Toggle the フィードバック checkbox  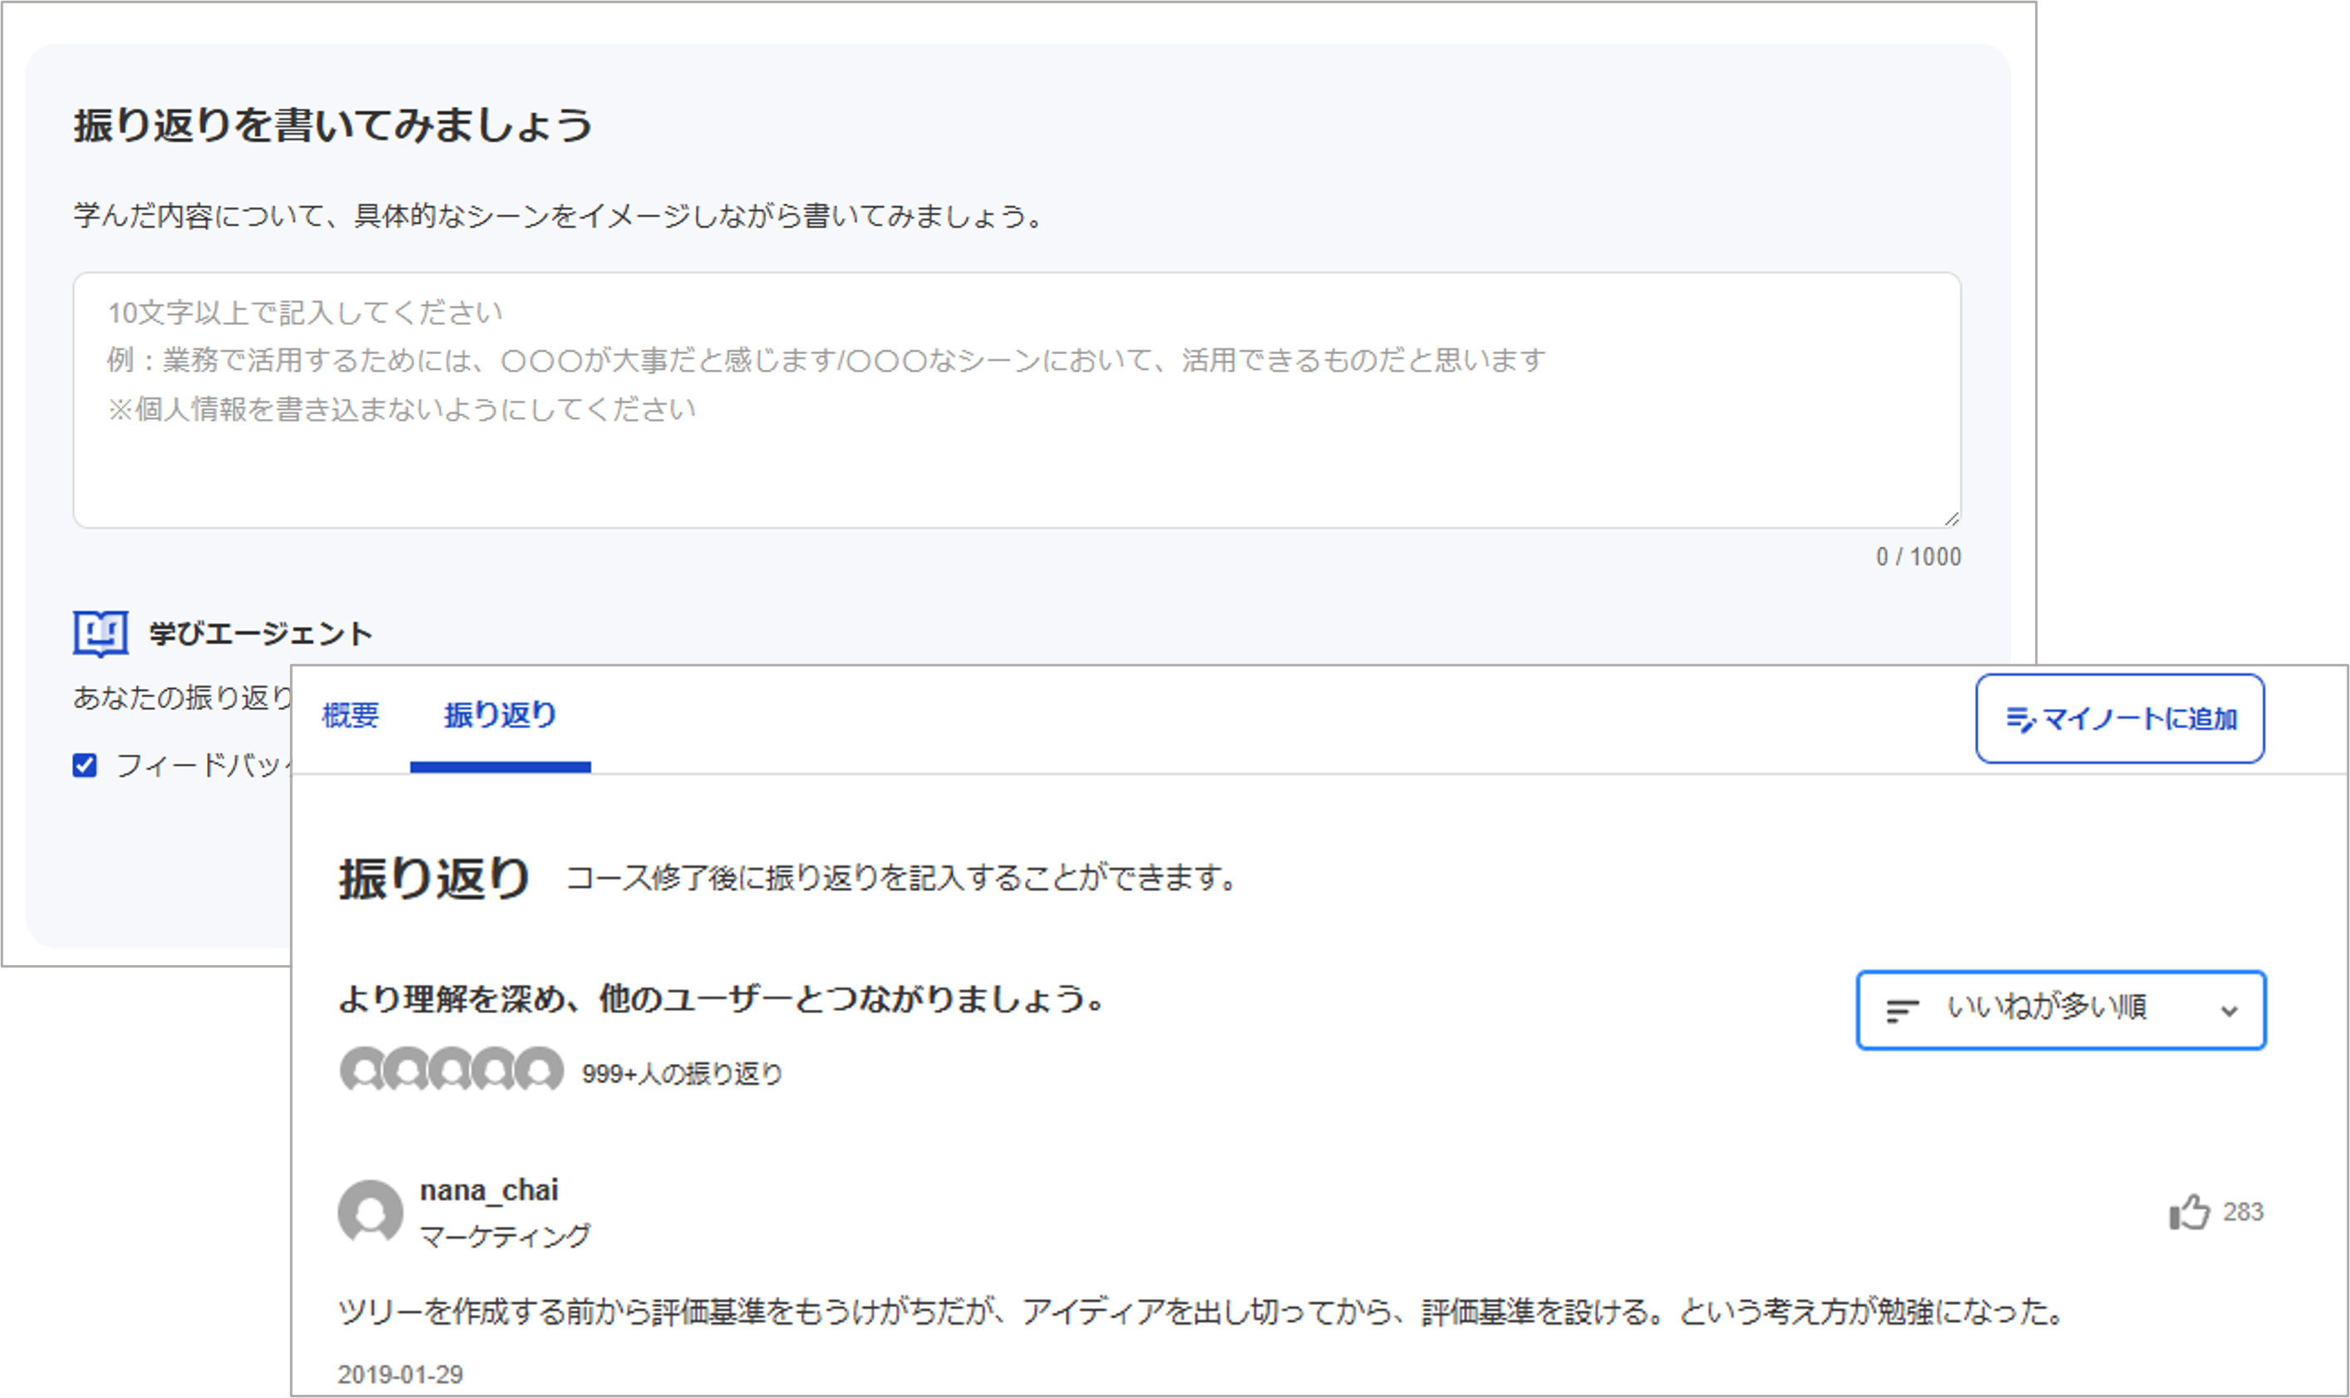[85, 765]
